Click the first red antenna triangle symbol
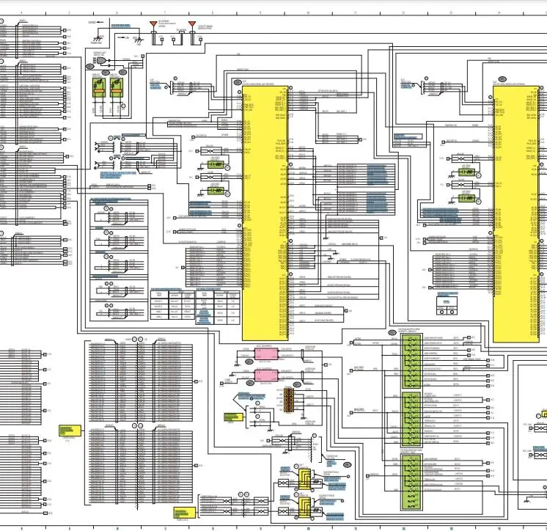The height and width of the screenshot is (531, 547). [153, 23]
